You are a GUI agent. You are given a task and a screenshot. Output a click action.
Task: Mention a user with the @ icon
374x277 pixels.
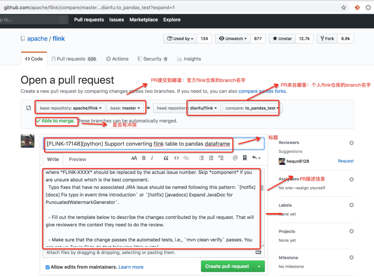click(235, 158)
